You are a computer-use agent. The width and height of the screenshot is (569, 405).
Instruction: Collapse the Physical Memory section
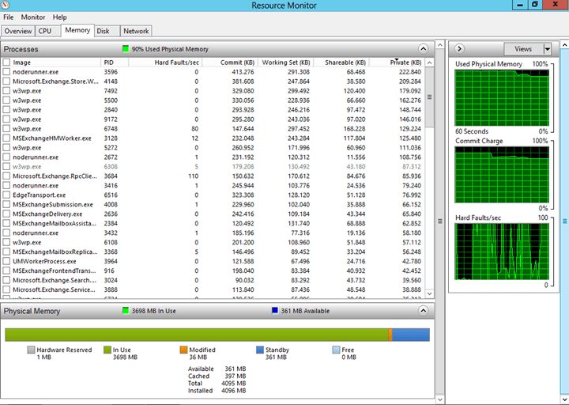[423, 311]
